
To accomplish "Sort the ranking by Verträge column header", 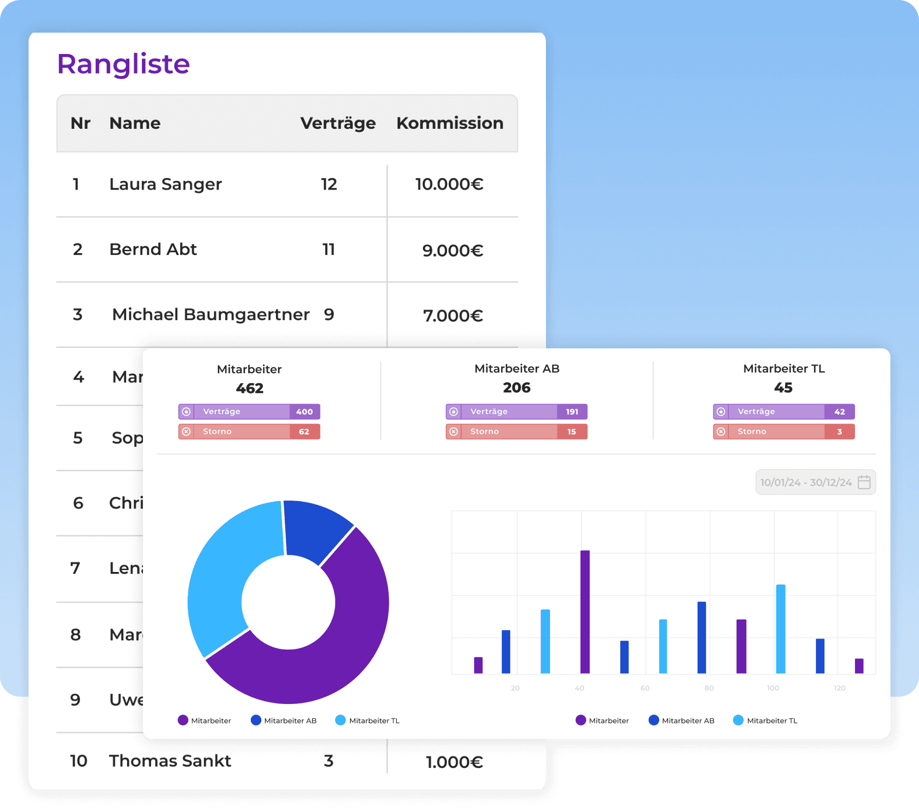I will (338, 123).
